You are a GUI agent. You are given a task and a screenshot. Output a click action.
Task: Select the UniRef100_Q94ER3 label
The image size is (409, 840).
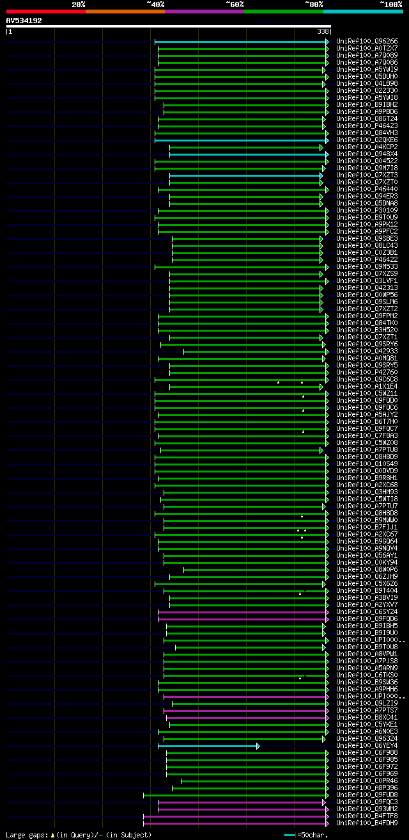(367, 197)
